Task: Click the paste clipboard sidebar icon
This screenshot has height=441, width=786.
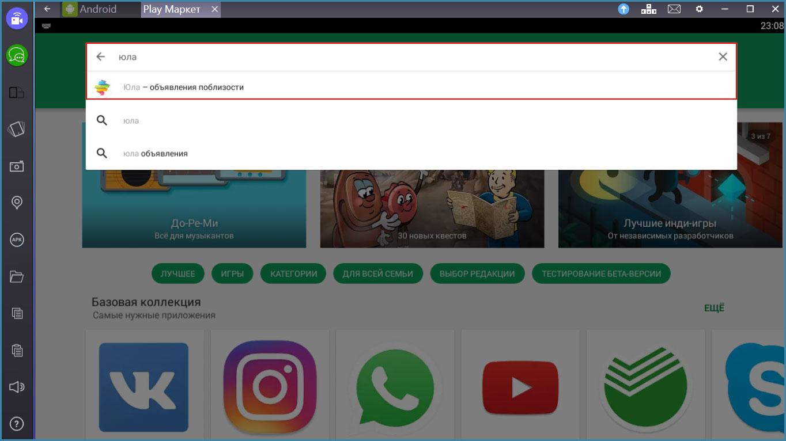Action: (x=17, y=350)
